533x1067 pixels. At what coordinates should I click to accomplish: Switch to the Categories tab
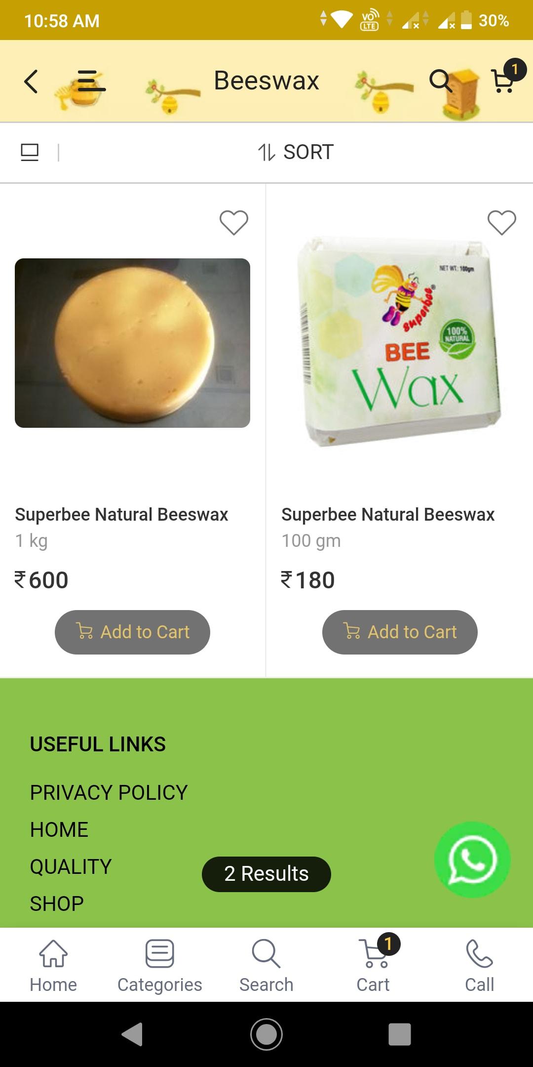pyautogui.click(x=160, y=966)
